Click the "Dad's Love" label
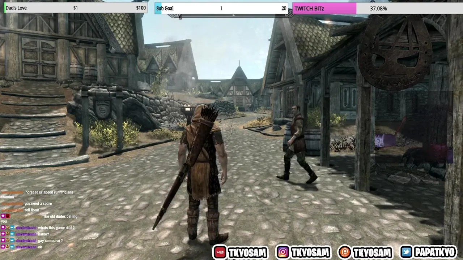Viewport: 463px width, 260px height. coord(16,8)
